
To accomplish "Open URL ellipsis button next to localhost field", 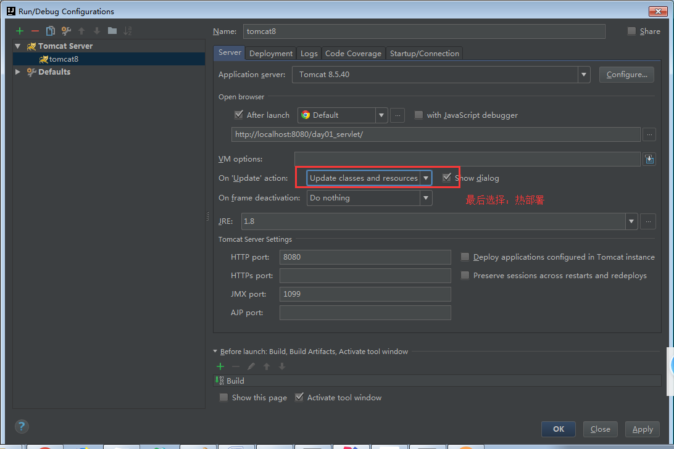I will tap(649, 134).
